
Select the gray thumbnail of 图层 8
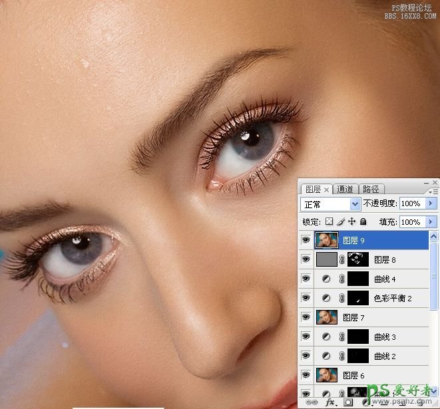point(327,259)
